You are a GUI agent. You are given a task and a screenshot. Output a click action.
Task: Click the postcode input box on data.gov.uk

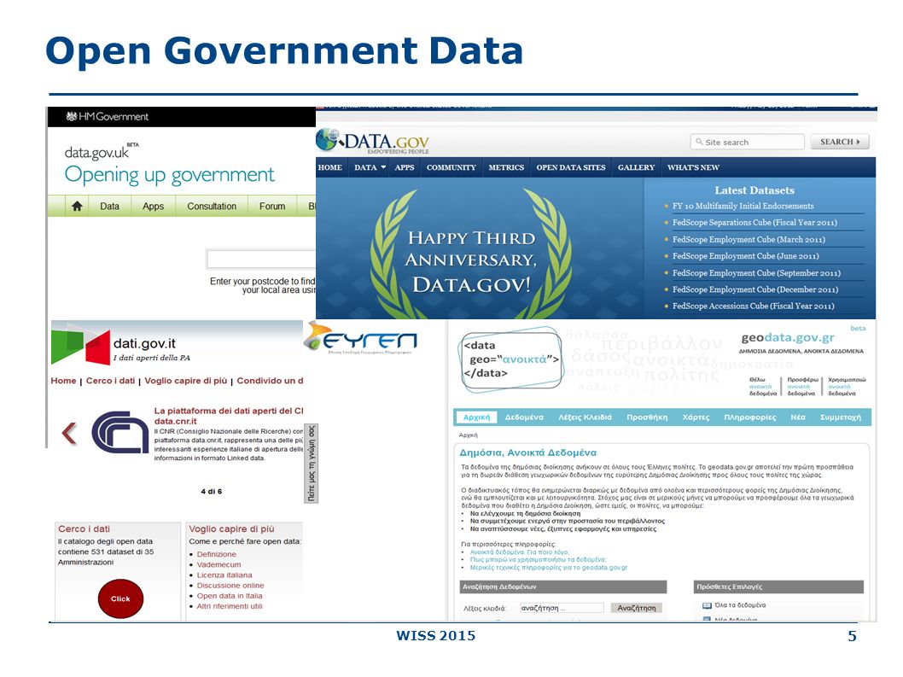tap(261, 260)
